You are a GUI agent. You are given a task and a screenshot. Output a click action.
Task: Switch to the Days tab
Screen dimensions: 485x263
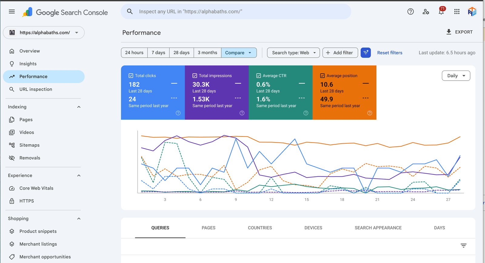[440, 228]
